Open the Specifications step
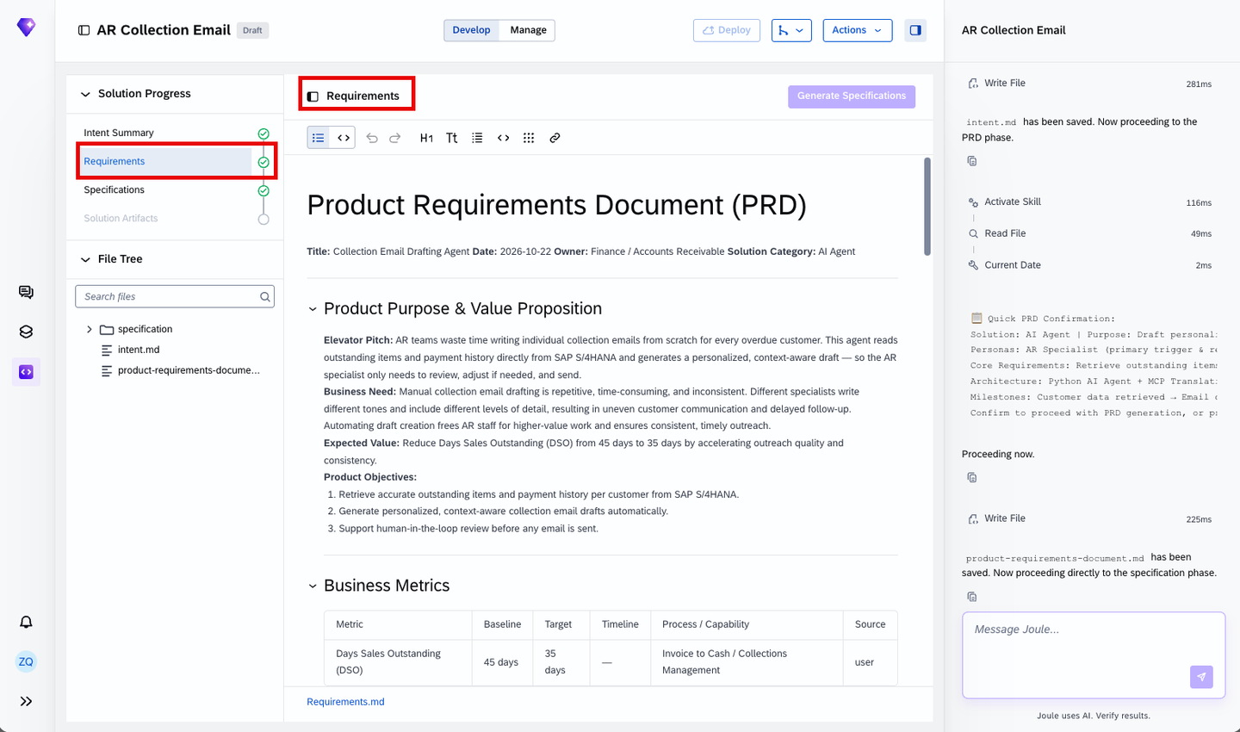This screenshot has width=1240, height=732. [x=115, y=189]
